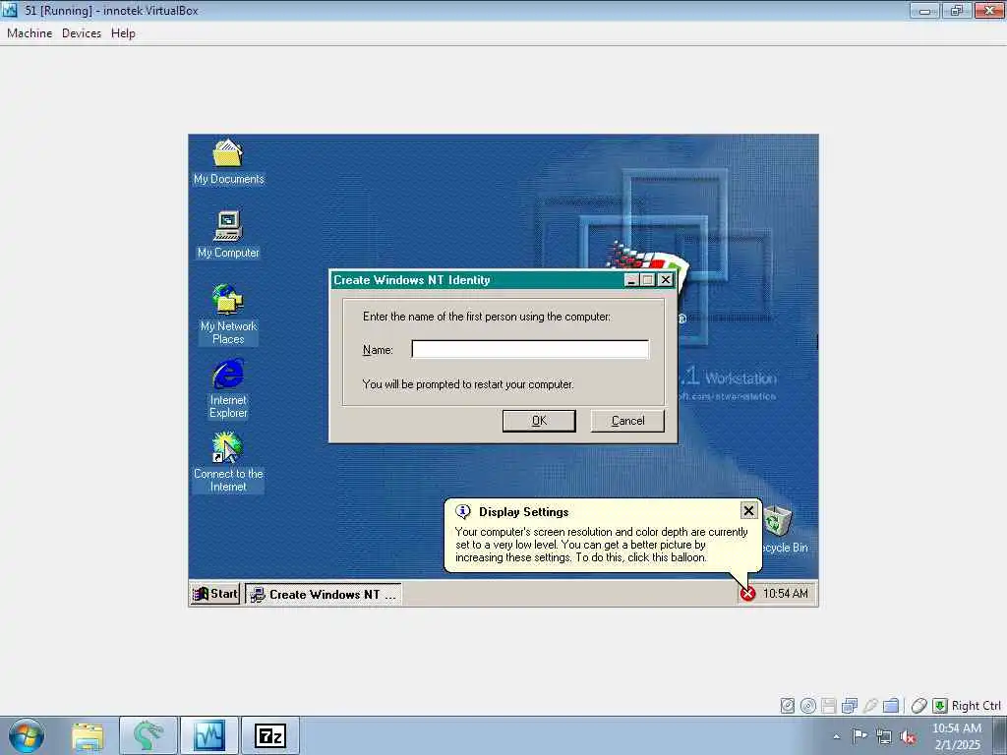This screenshot has height=755, width=1007.
Task: Click Cancel in the identity dialog
Action: [627, 421]
